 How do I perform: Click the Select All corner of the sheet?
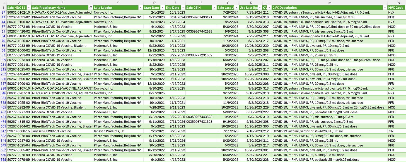[3, 3]
